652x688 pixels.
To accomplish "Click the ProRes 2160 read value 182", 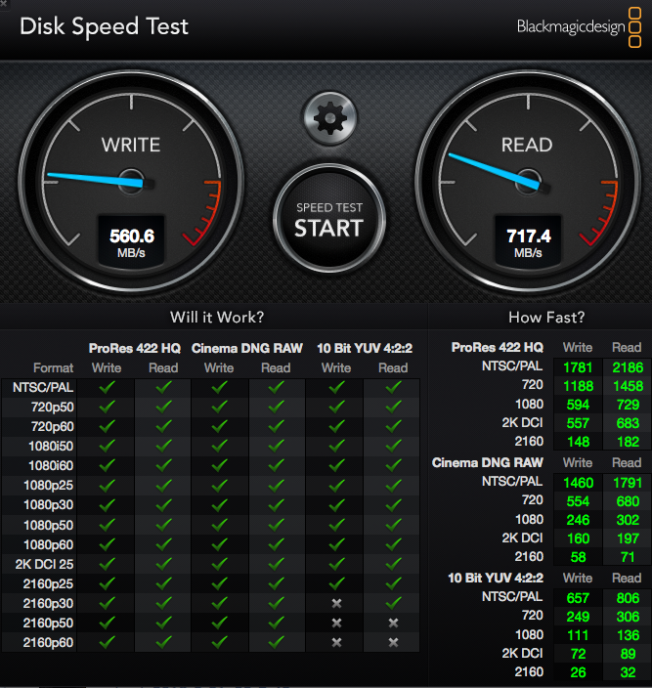I will click(x=628, y=442).
